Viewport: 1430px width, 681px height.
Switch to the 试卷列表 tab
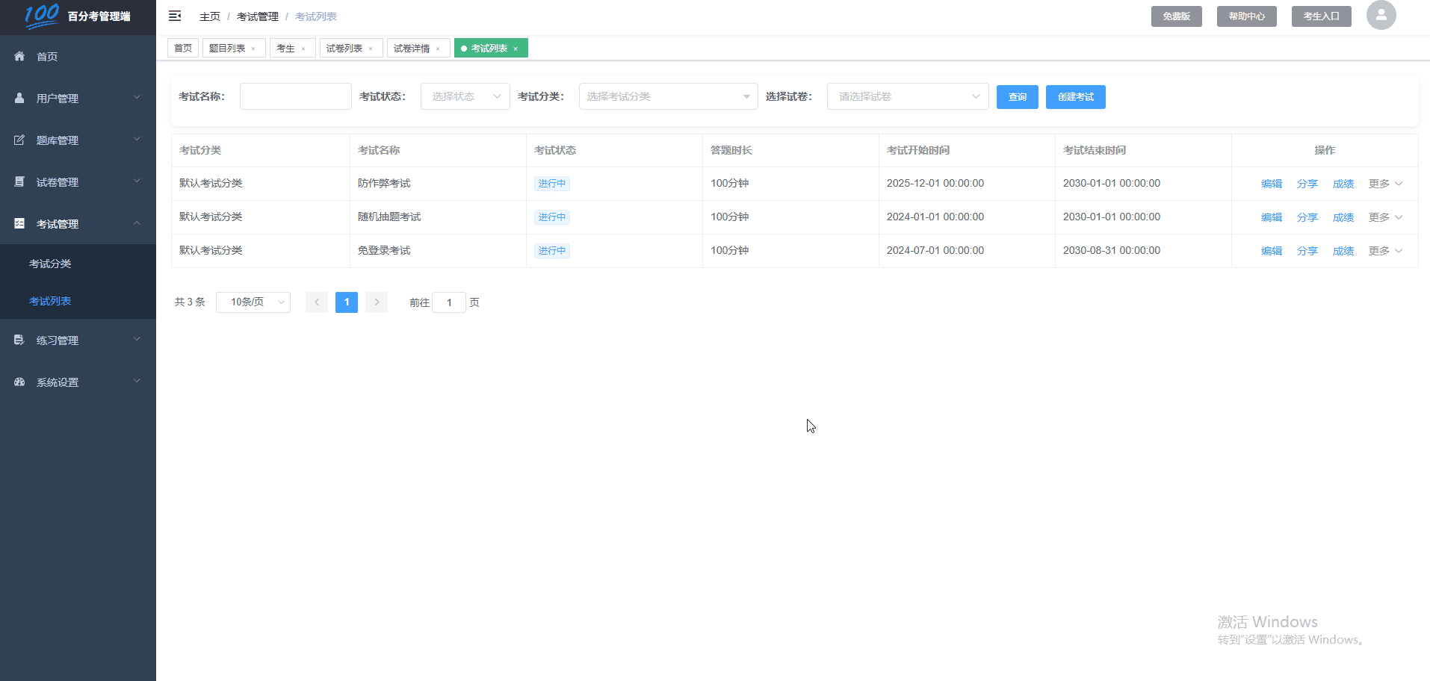[x=344, y=49]
